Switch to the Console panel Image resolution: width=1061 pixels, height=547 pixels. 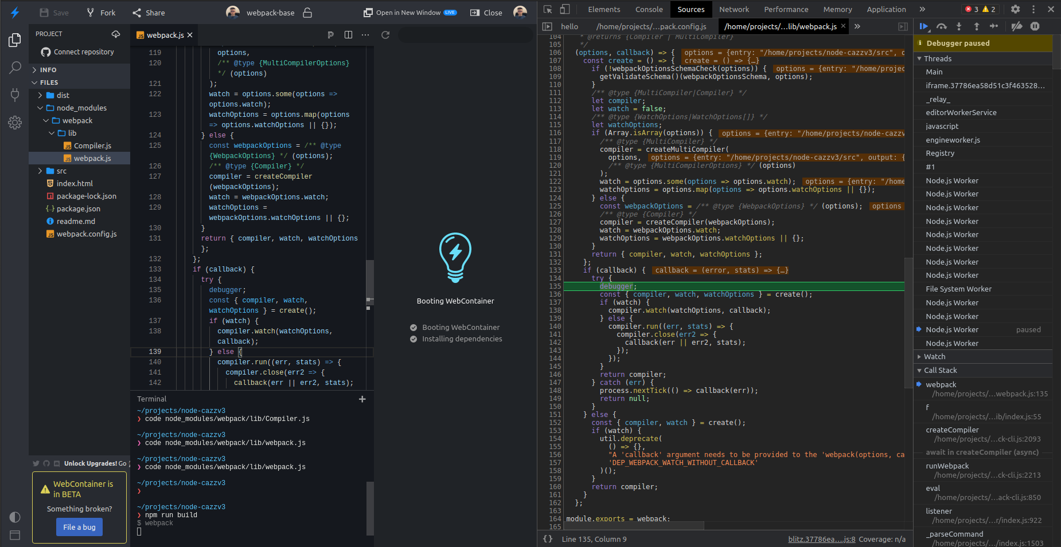click(649, 9)
